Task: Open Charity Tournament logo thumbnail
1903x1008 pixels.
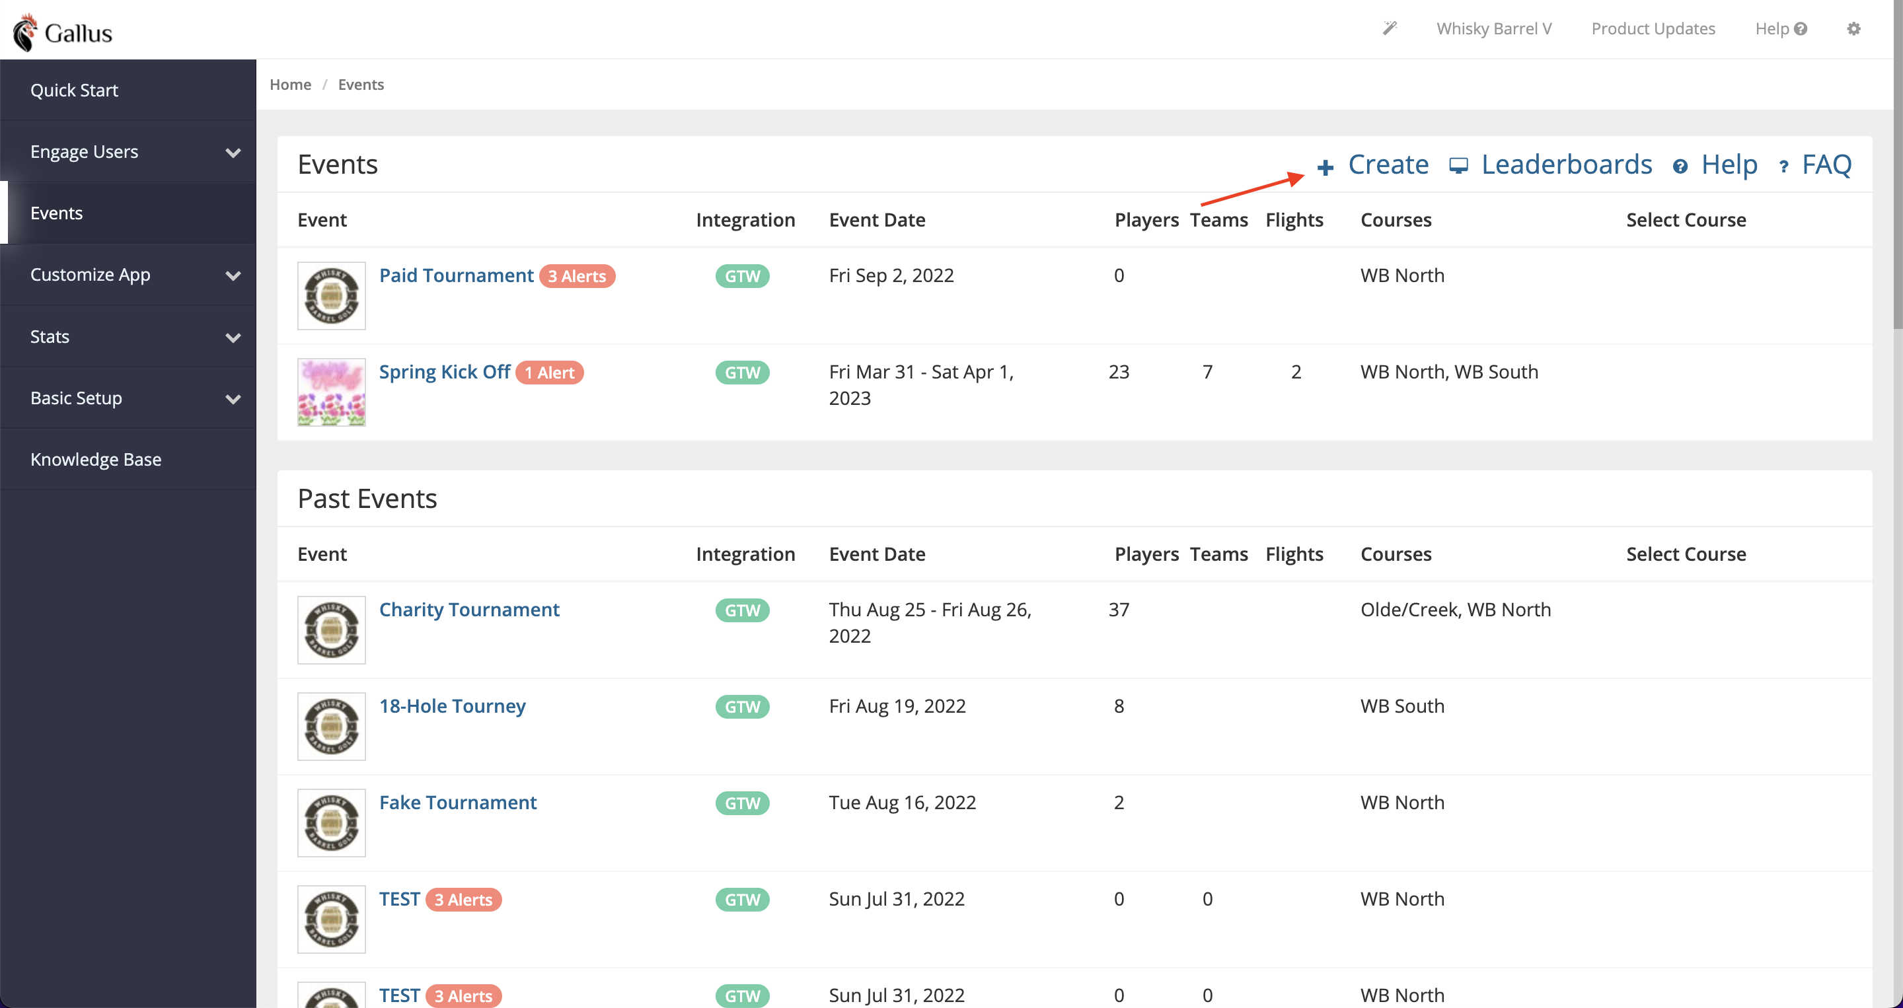Action: 331,630
